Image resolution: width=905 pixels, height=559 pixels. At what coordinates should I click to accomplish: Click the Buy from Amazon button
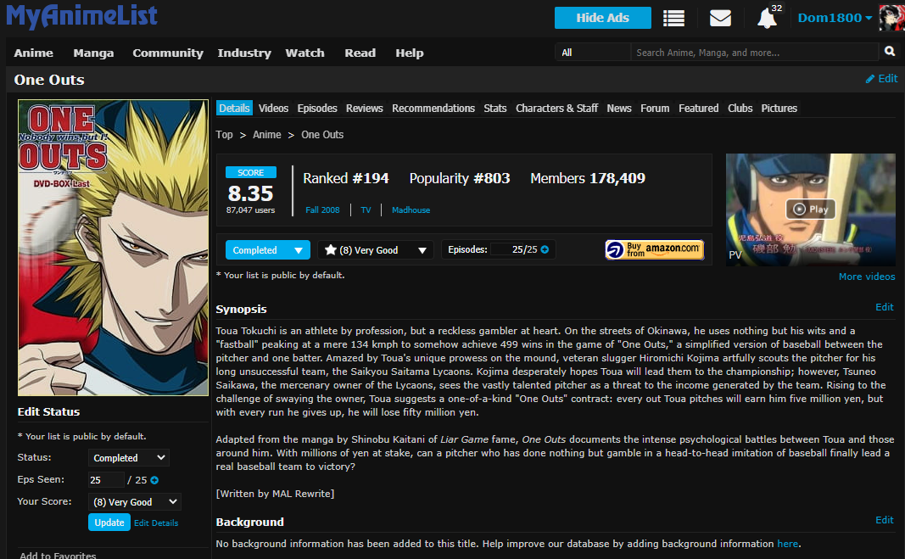[x=654, y=249]
